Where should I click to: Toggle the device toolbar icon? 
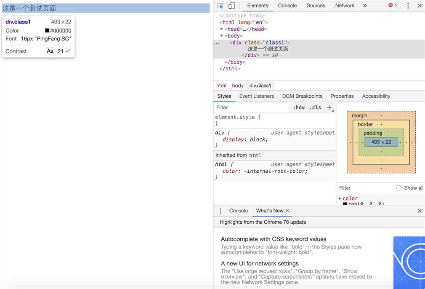(x=231, y=6)
